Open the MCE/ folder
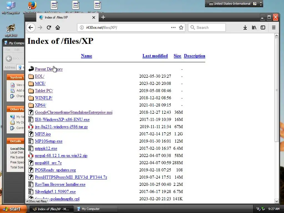The height and width of the screenshot is (213, 284). coord(40,83)
